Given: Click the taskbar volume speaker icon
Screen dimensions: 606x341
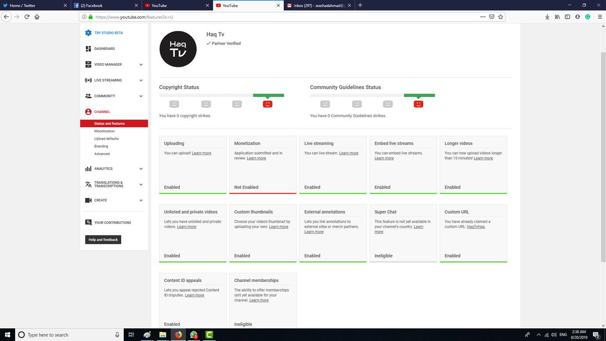Looking at the screenshot, I should [x=553, y=334].
